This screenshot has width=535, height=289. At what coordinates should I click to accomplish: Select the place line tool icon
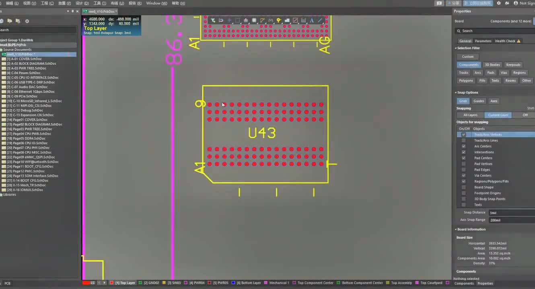point(320,20)
